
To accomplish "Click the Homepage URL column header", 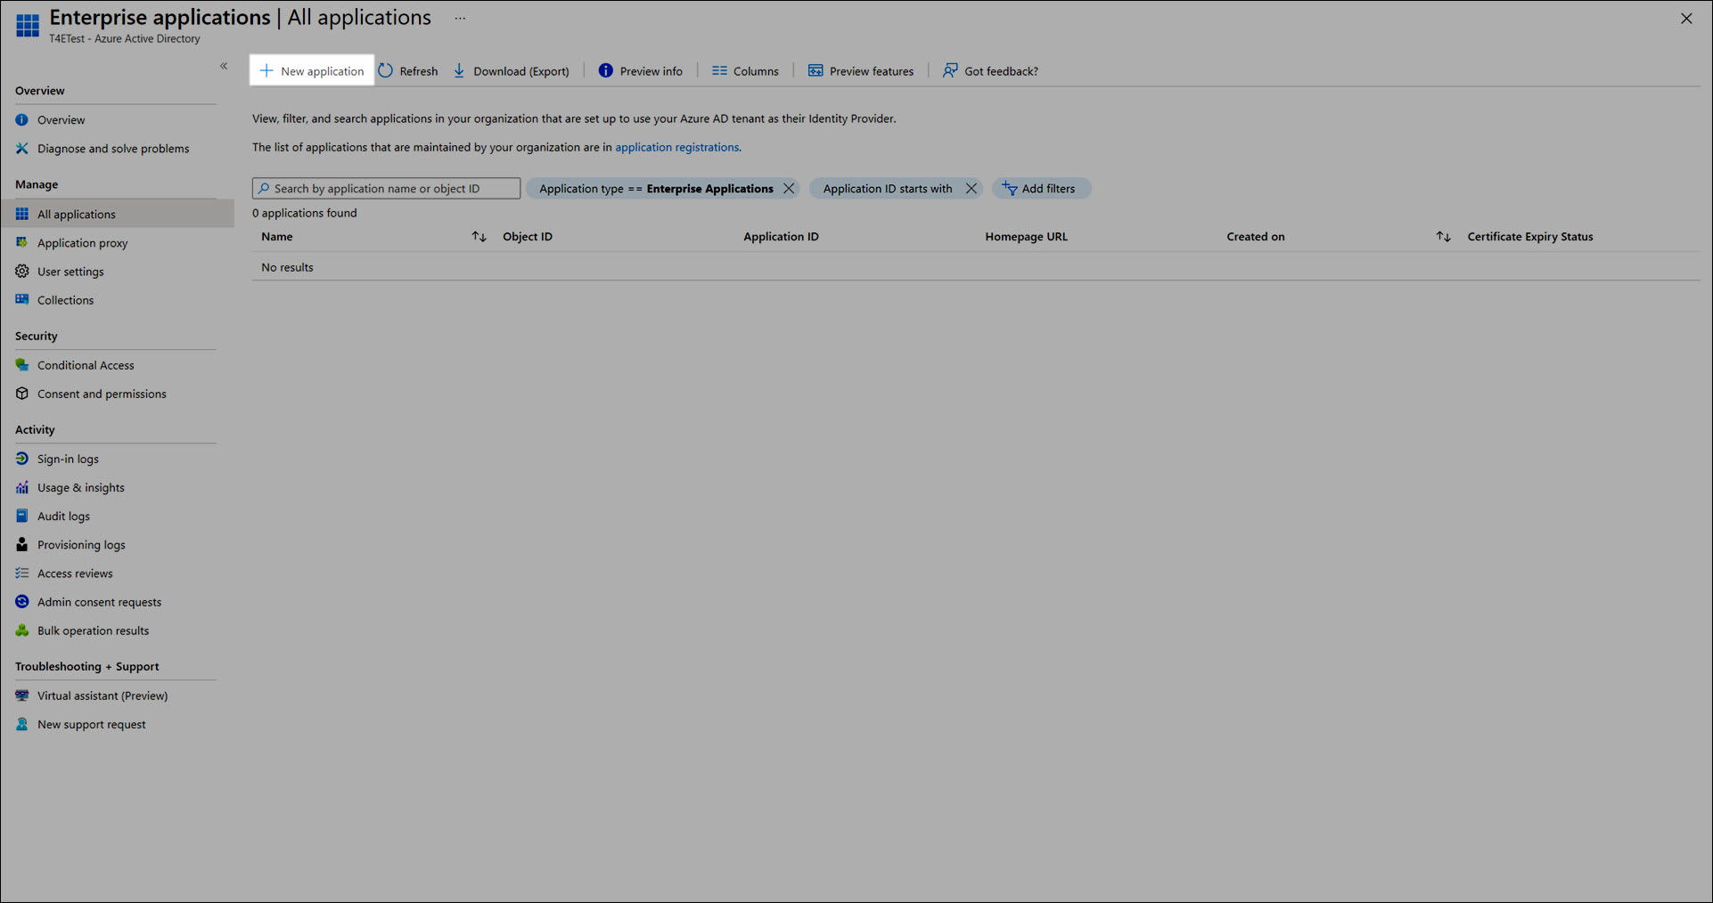I will click(x=1026, y=236).
